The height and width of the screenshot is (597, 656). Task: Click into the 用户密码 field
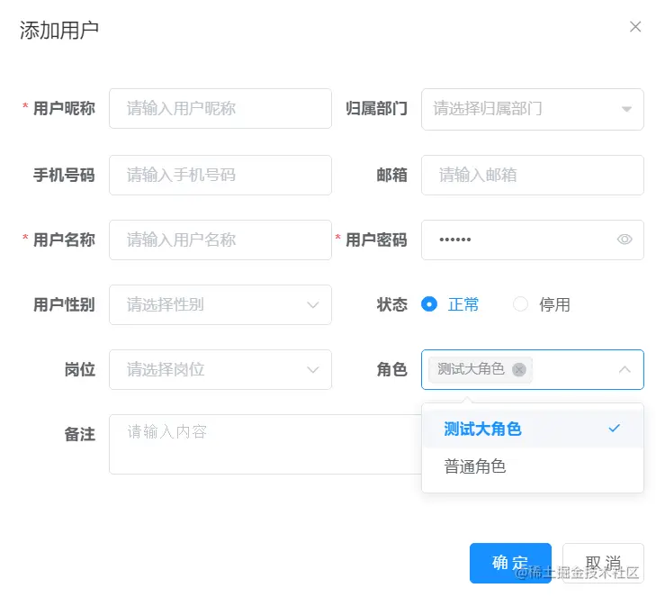click(x=533, y=240)
